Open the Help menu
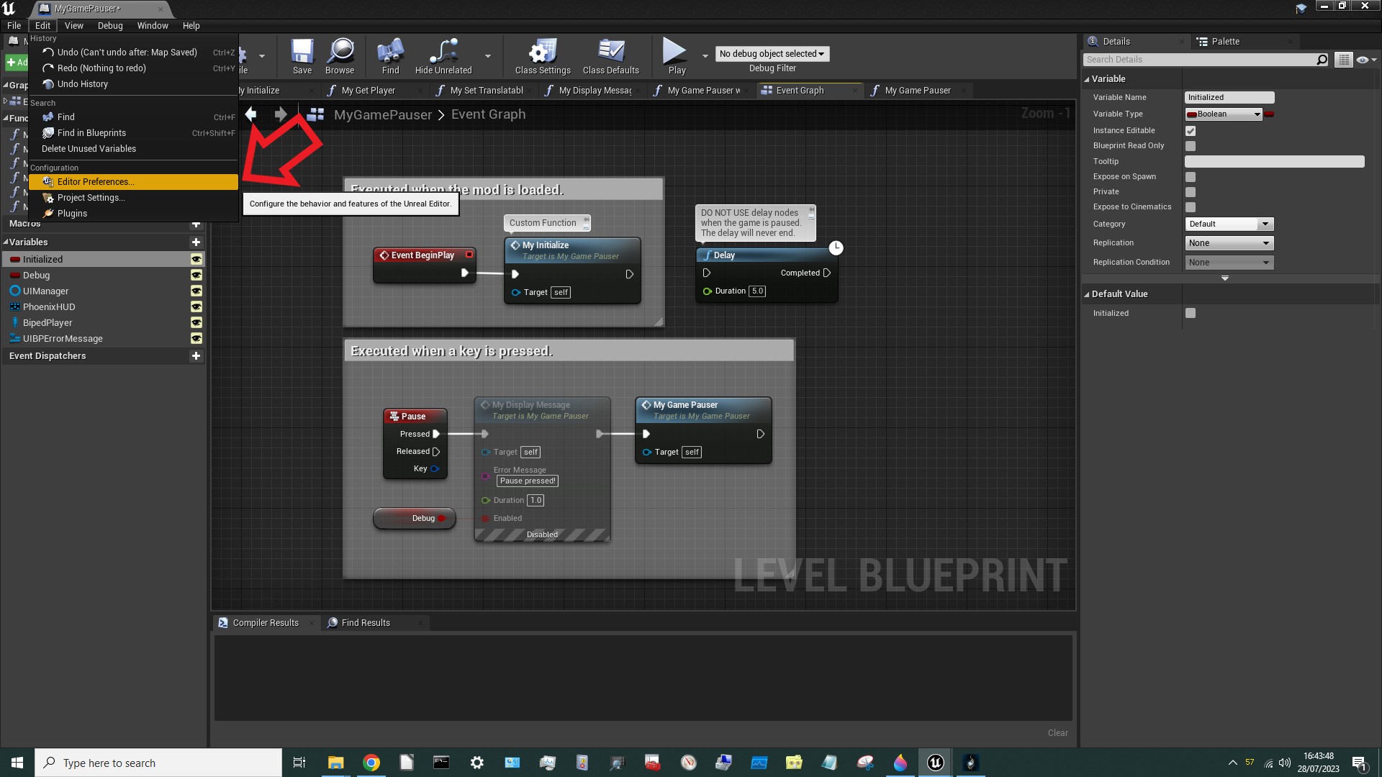Screen dimensions: 1382x777 tap(191, 26)
